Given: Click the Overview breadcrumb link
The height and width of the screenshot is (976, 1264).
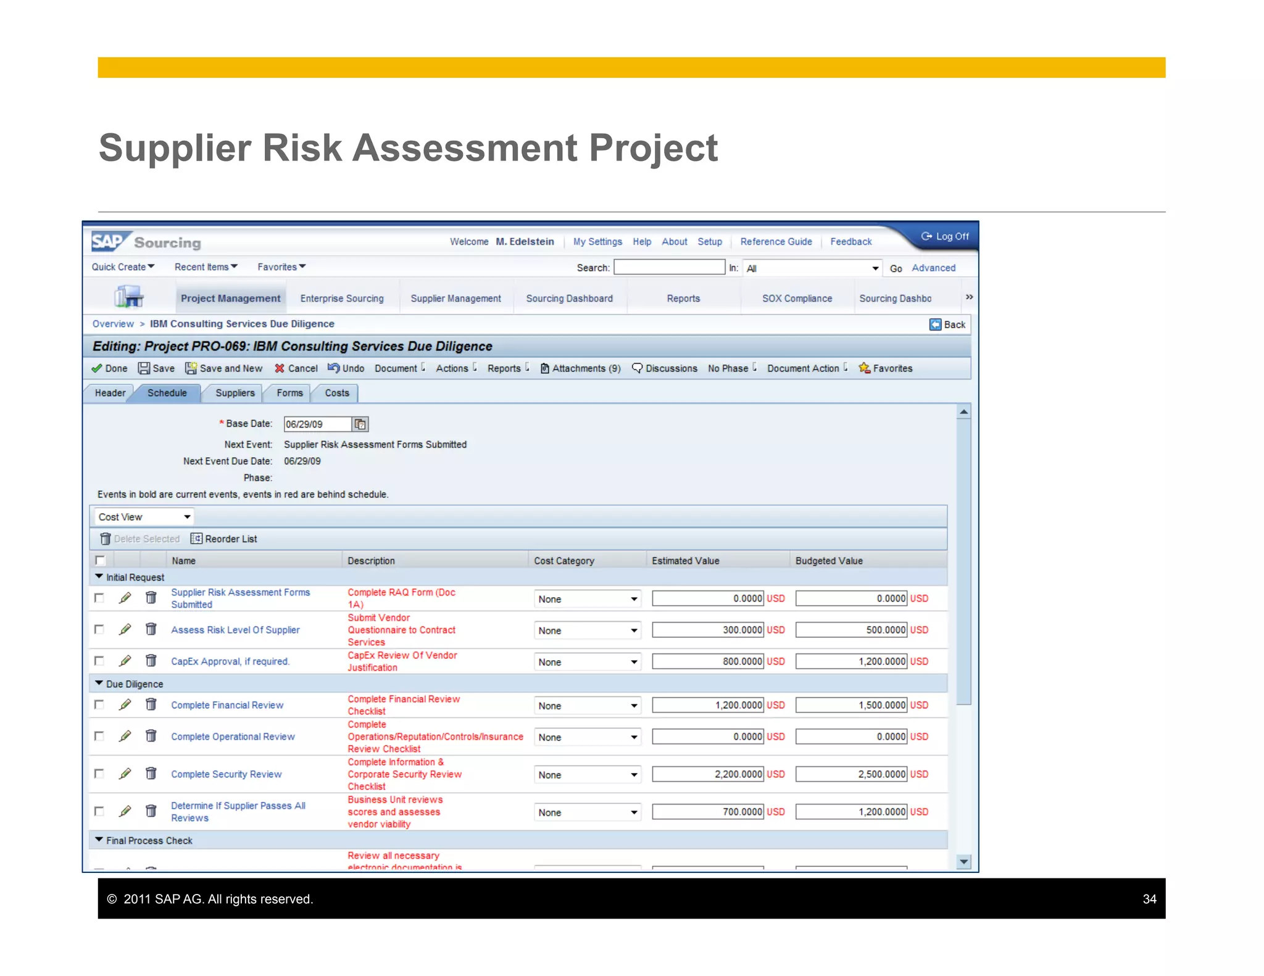Looking at the screenshot, I should tap(113, 324).
